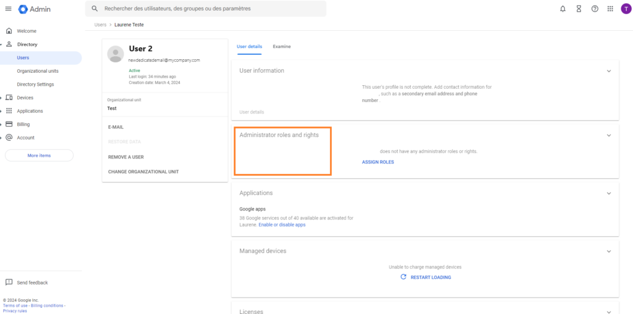
Task: Open the purple T account avatar
Action: click(x=626, y=9)
